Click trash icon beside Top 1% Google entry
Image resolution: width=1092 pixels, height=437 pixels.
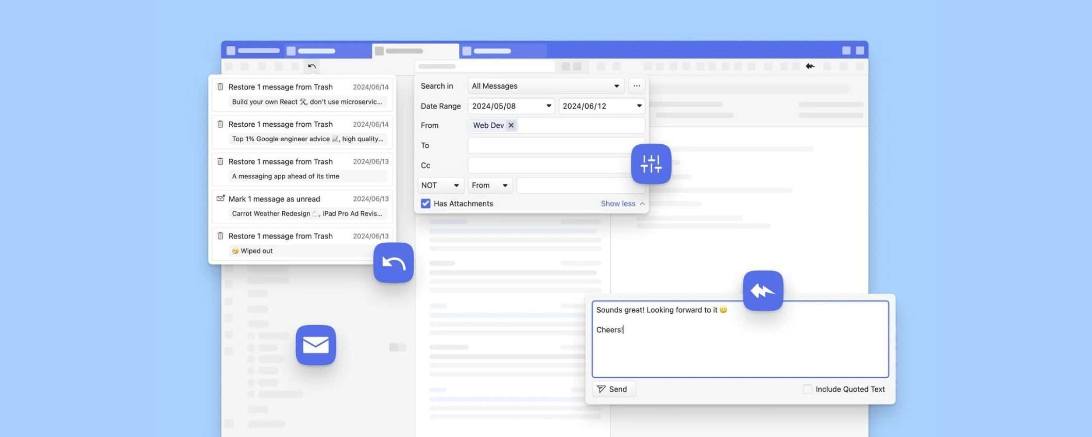pyautogui.click(x=220, y=124)
